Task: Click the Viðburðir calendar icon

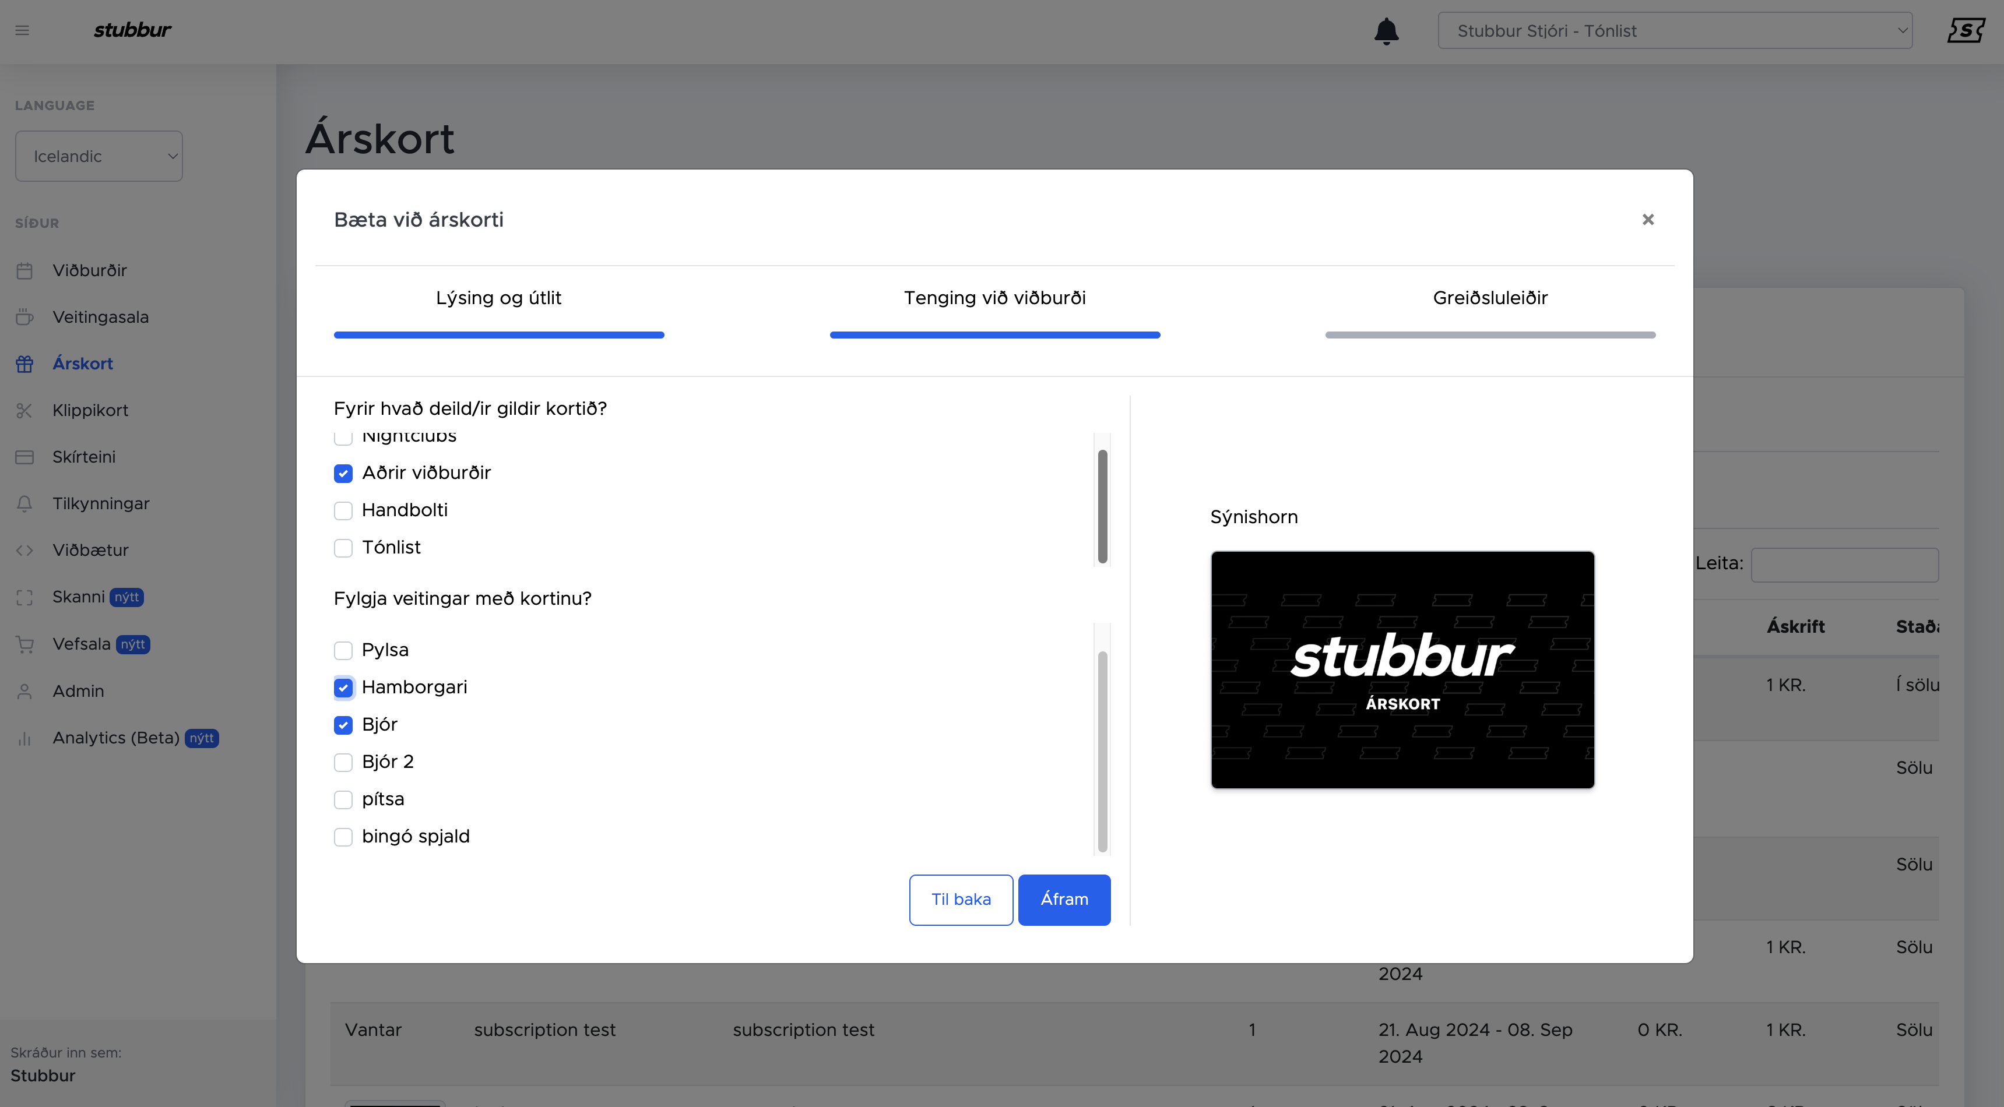Action: (x=25, y=270)
